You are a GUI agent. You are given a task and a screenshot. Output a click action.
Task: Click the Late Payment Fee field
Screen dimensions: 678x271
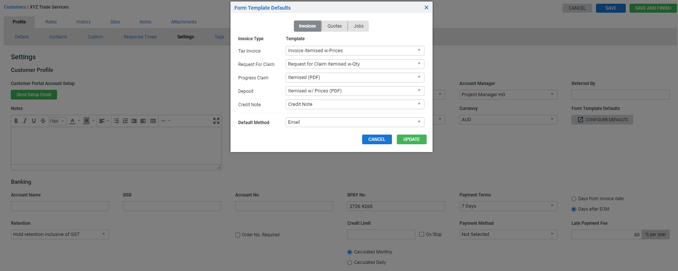(606, 234)
